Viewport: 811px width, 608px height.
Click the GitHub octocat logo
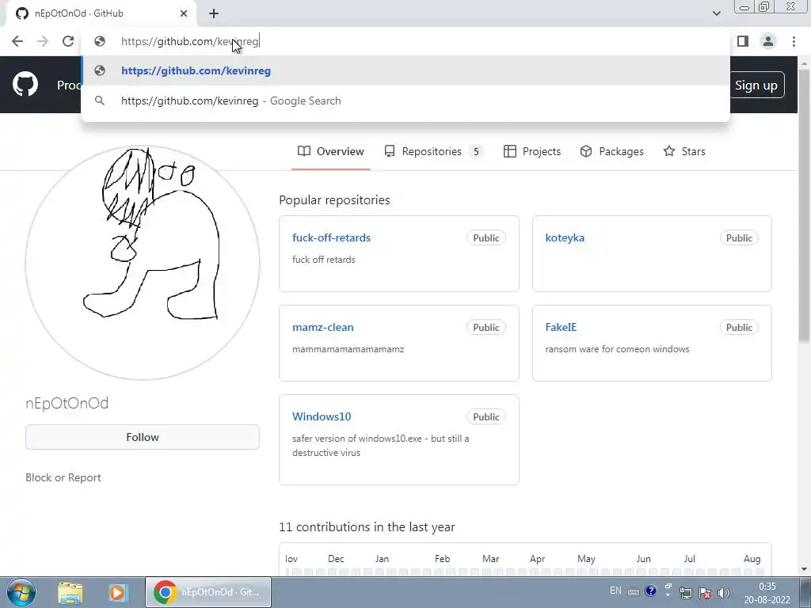point(25,85)
